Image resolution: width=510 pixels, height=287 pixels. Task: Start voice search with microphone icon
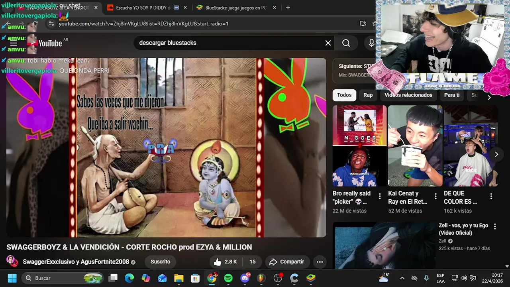pos(371,43)
